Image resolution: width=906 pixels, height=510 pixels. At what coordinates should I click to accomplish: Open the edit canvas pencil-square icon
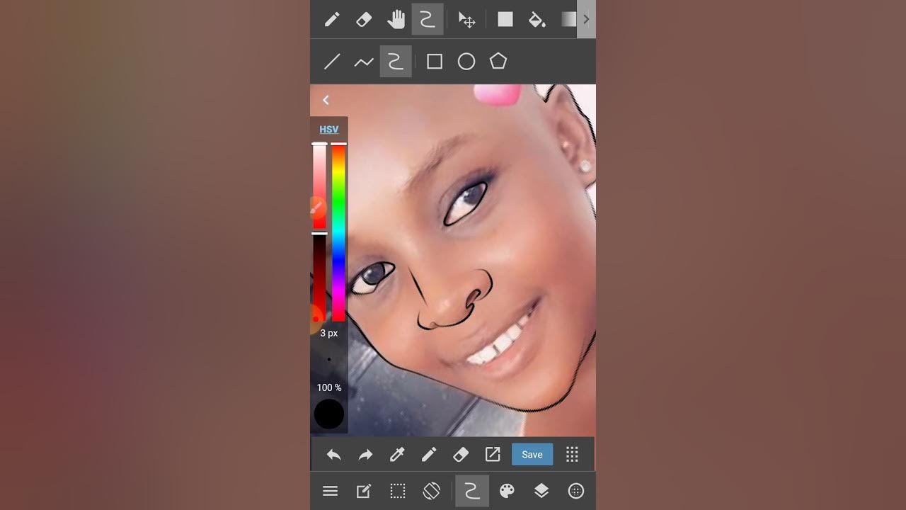[x=363, y=491]
